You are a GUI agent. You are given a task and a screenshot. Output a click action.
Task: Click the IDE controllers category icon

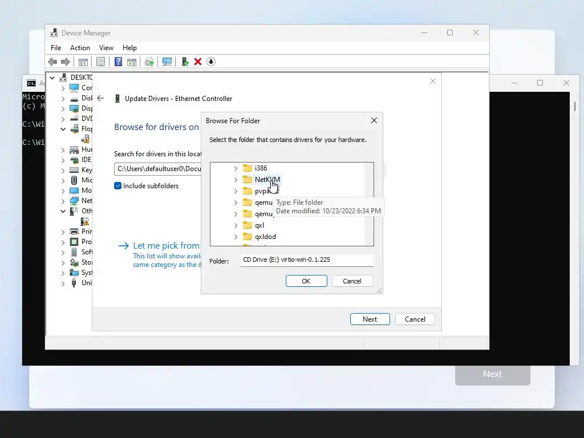(74, 160)
